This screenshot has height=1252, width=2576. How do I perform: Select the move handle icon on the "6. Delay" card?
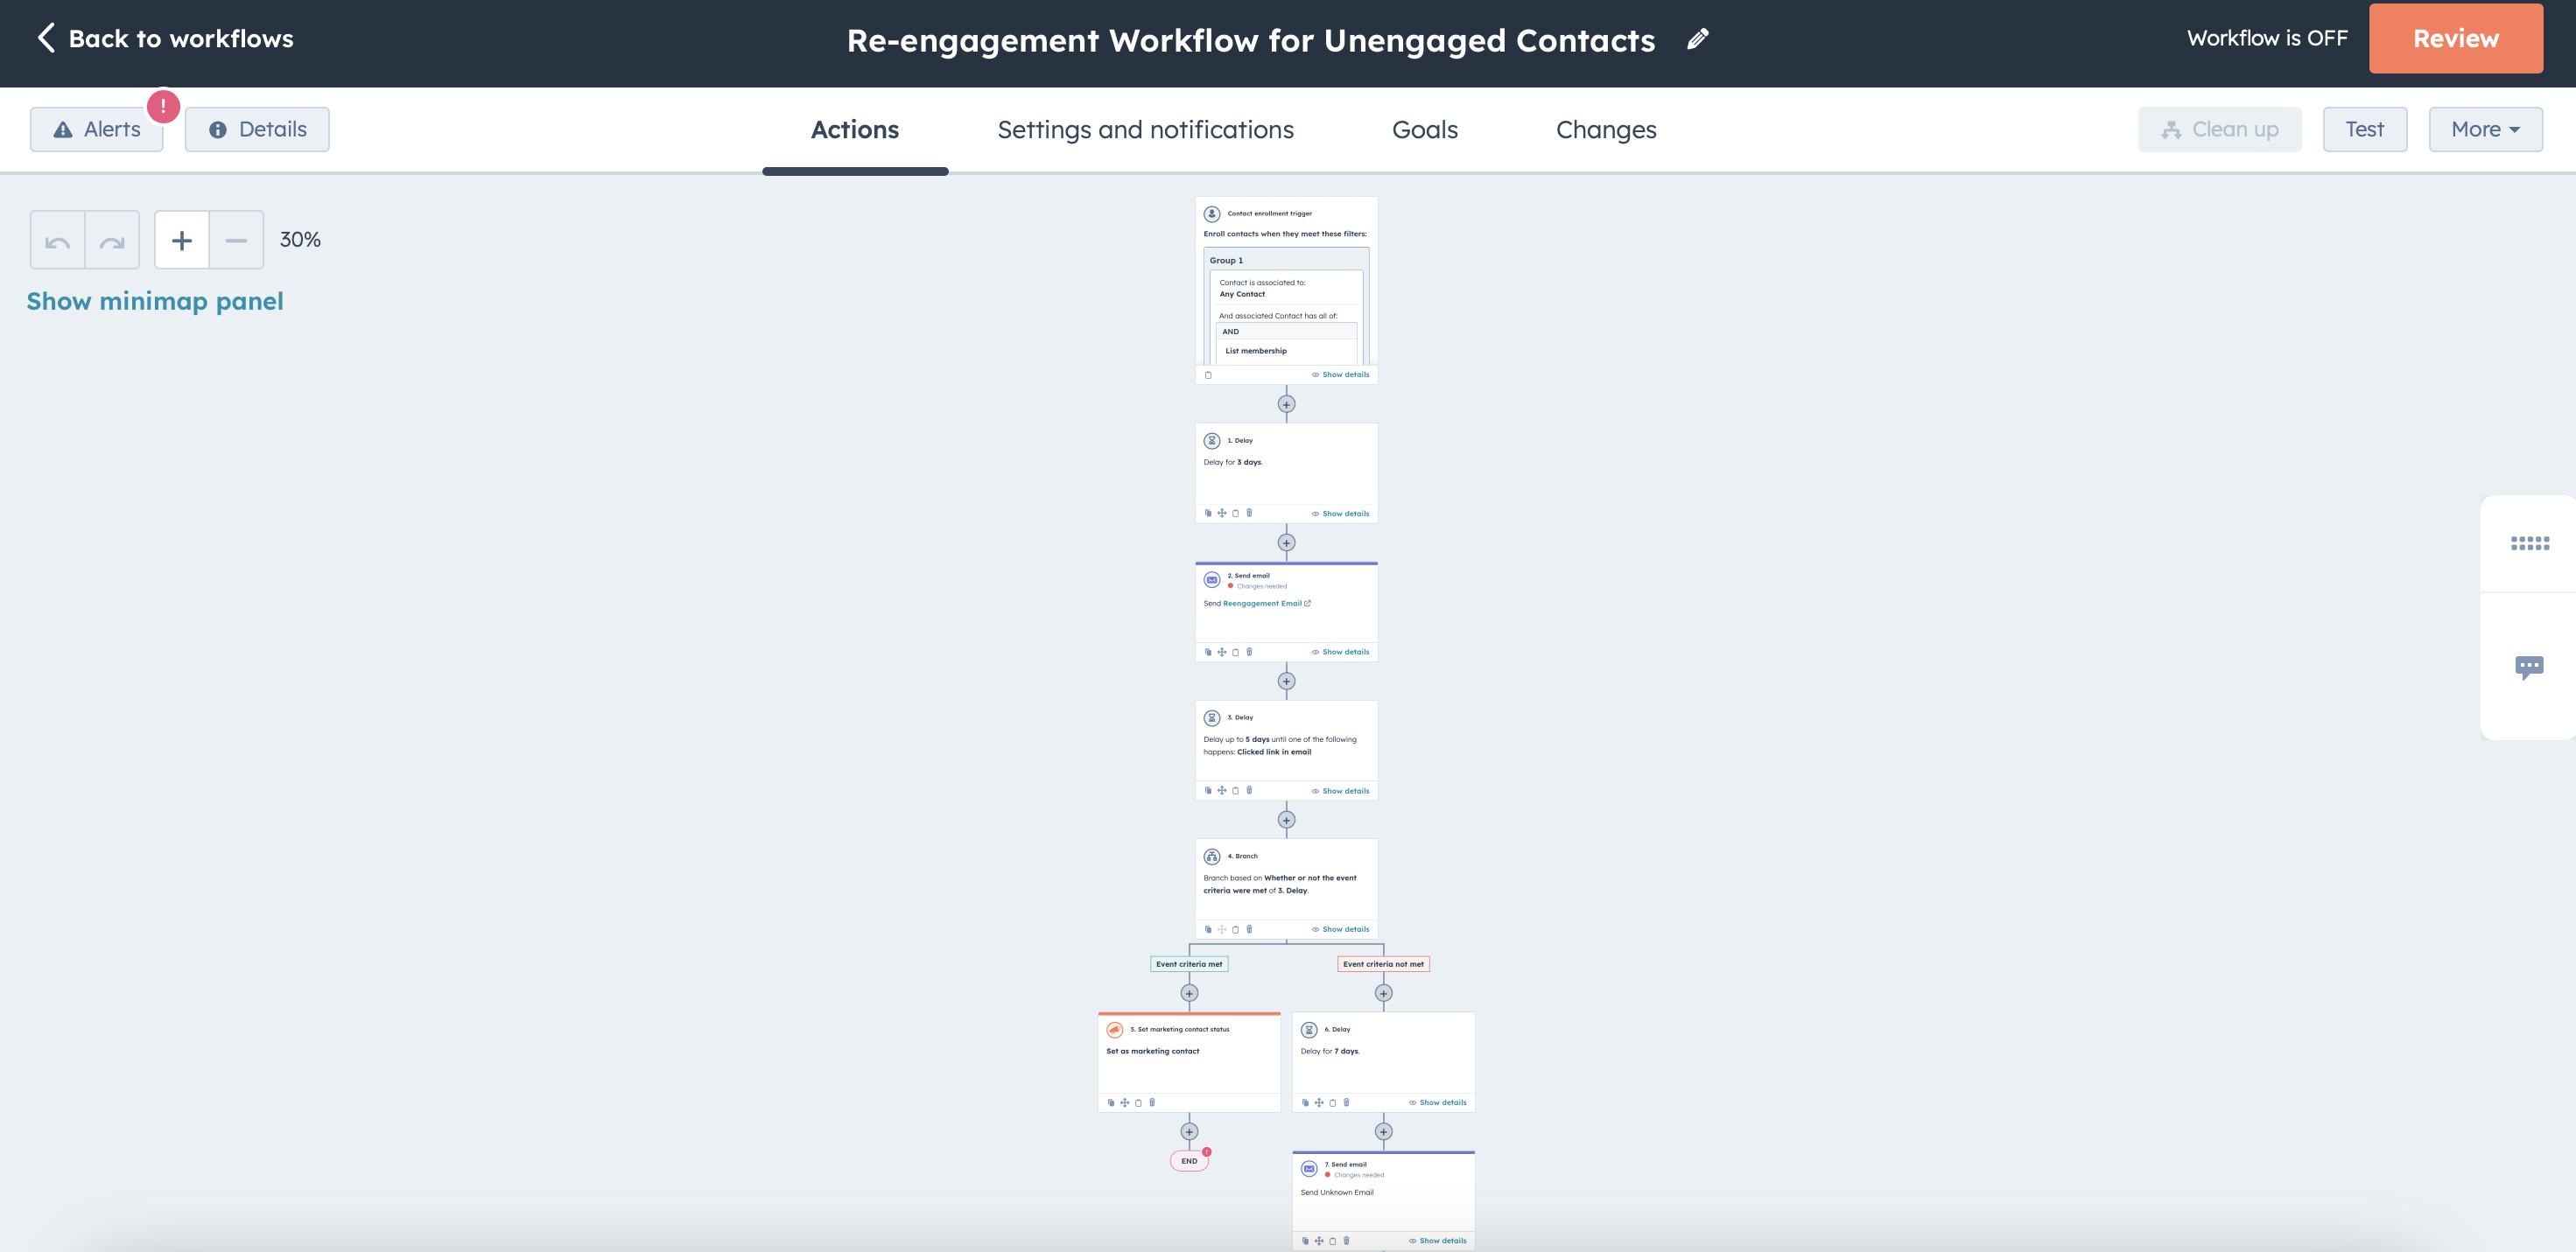point(1320,1102)
